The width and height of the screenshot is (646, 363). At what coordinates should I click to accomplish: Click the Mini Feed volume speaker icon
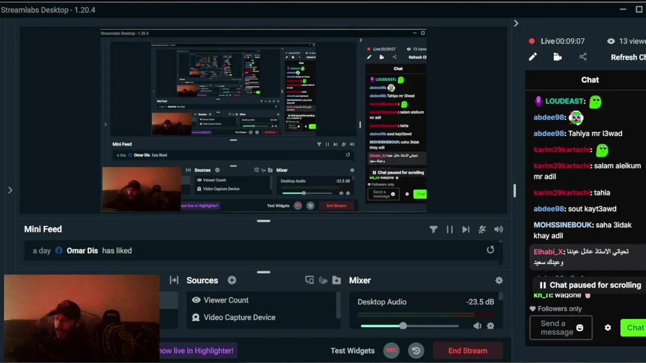[499, 229]
